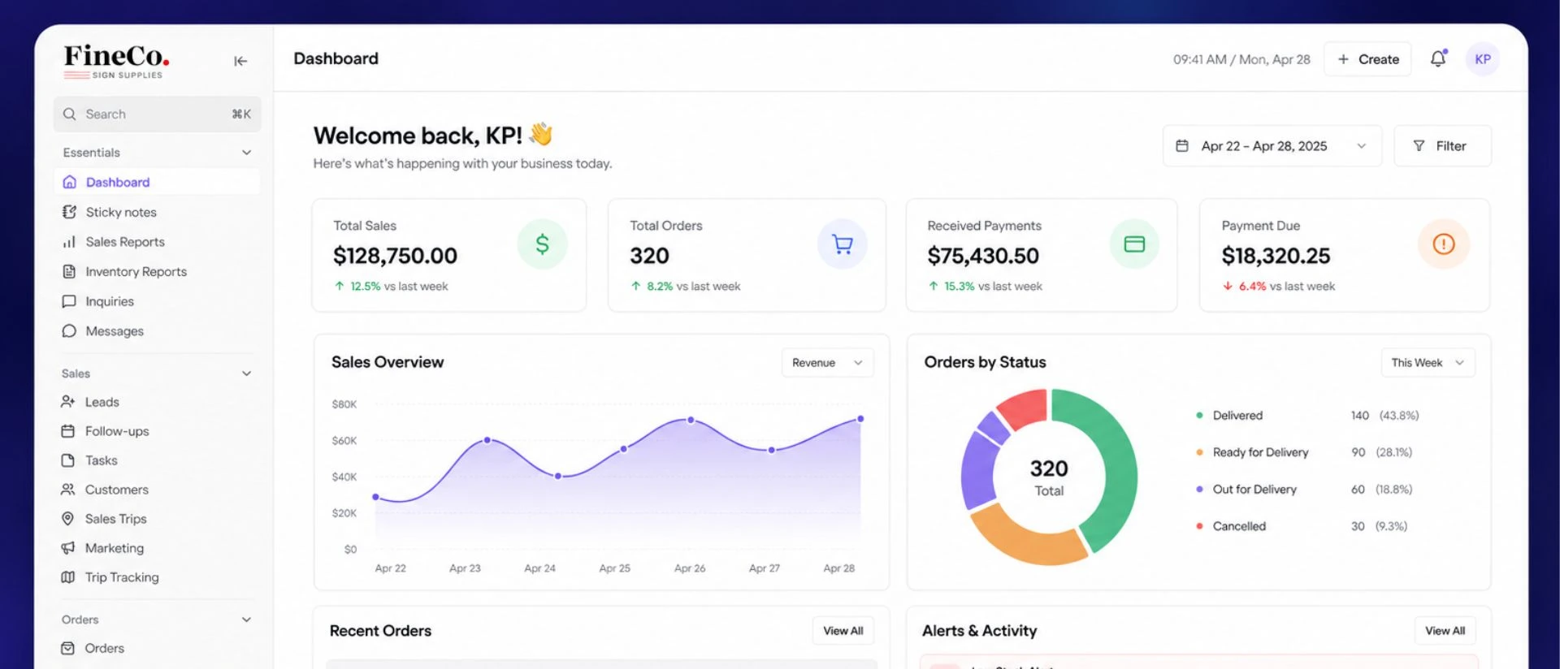Click the Recent Orders heading

coord(380,631)
